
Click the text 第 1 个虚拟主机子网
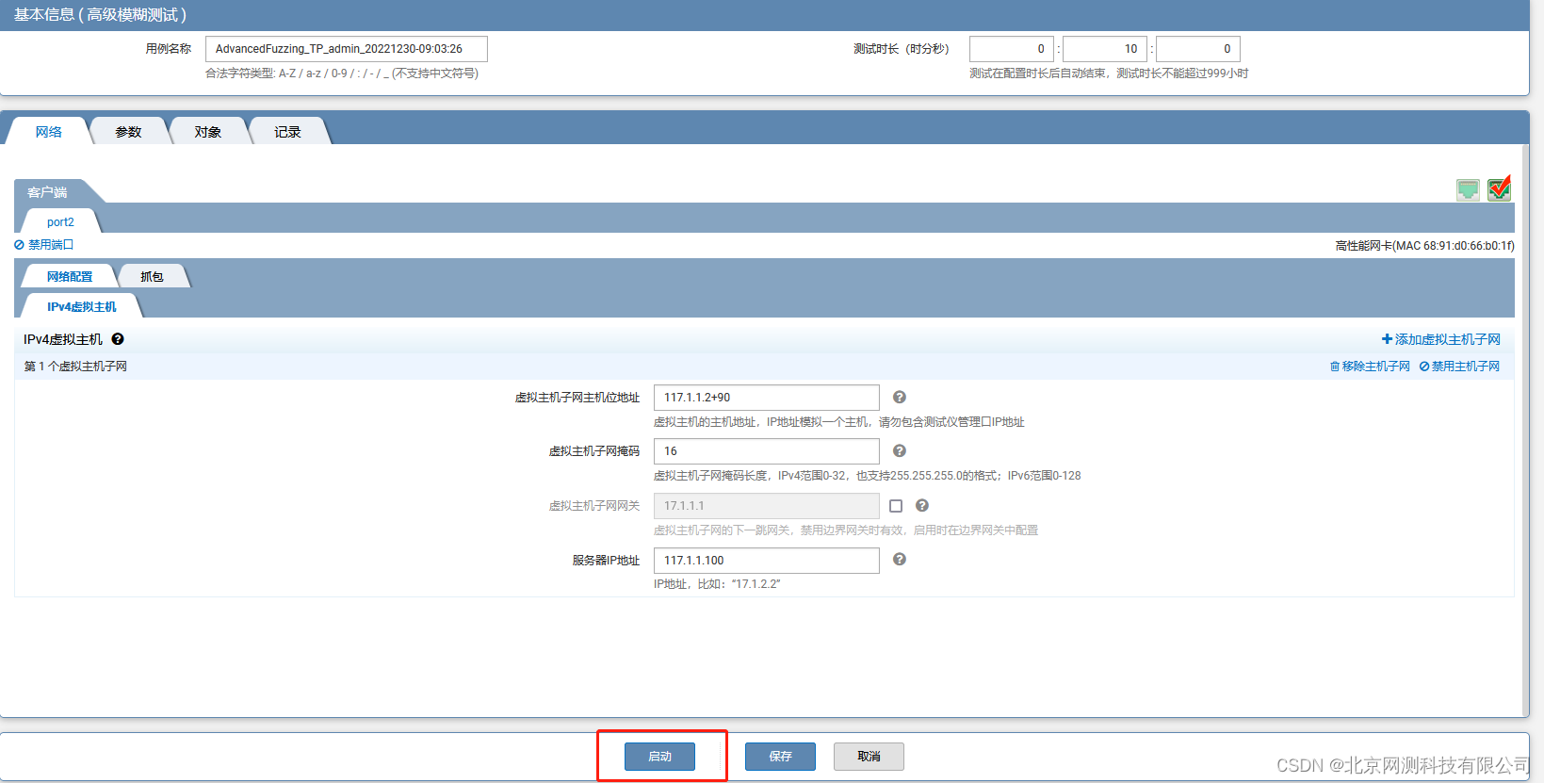click(x=75, y=367)
